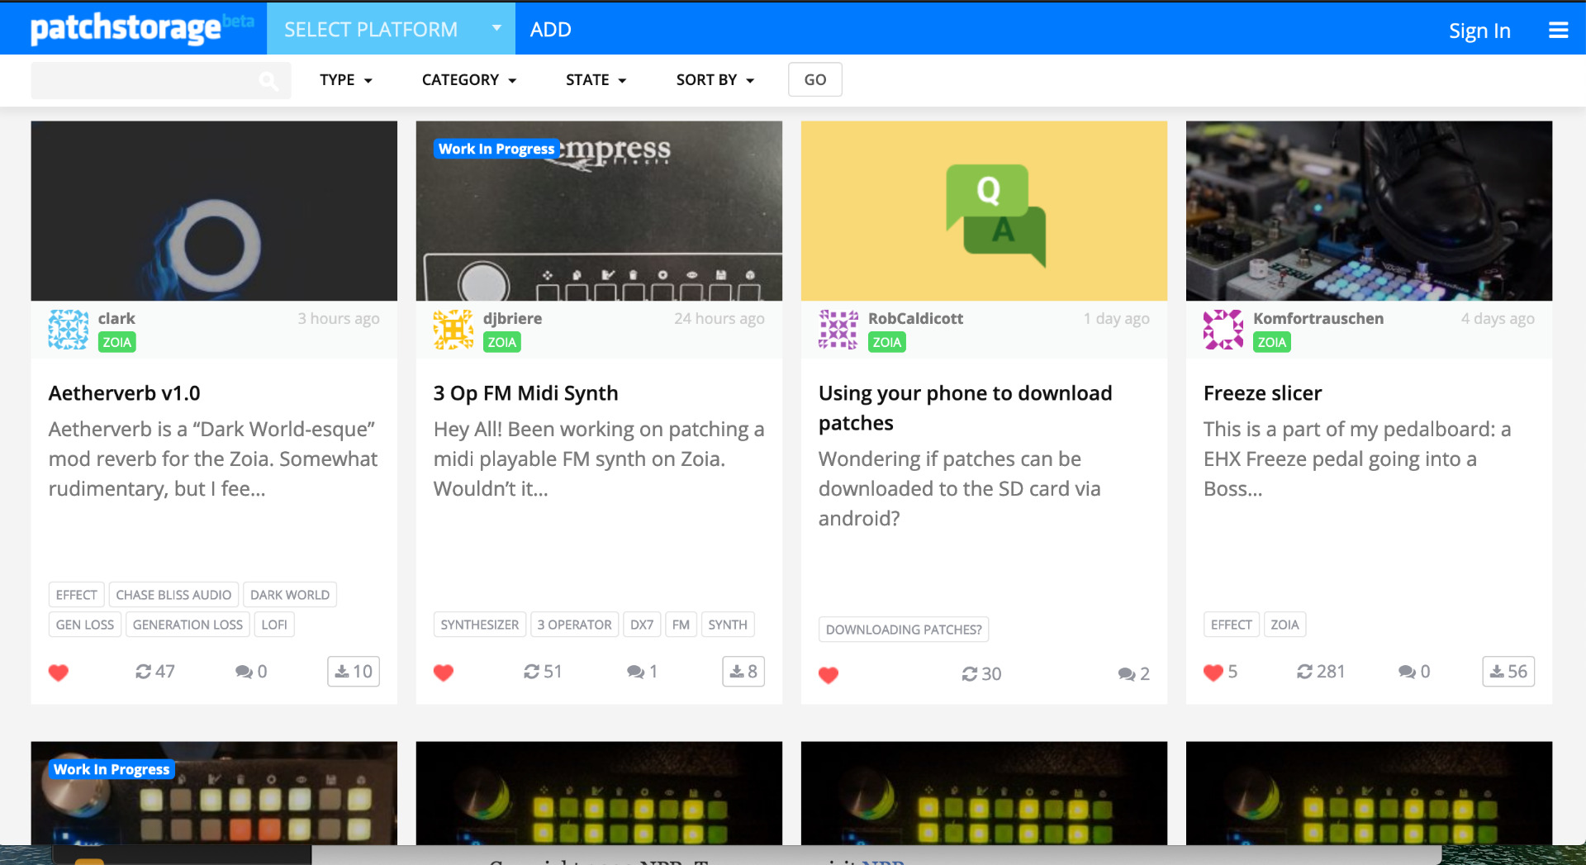Click into the search input field
This screenshot has height=865, width=1586.
click(145, 81)
